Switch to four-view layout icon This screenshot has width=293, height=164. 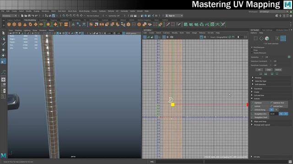click(3, 85)
